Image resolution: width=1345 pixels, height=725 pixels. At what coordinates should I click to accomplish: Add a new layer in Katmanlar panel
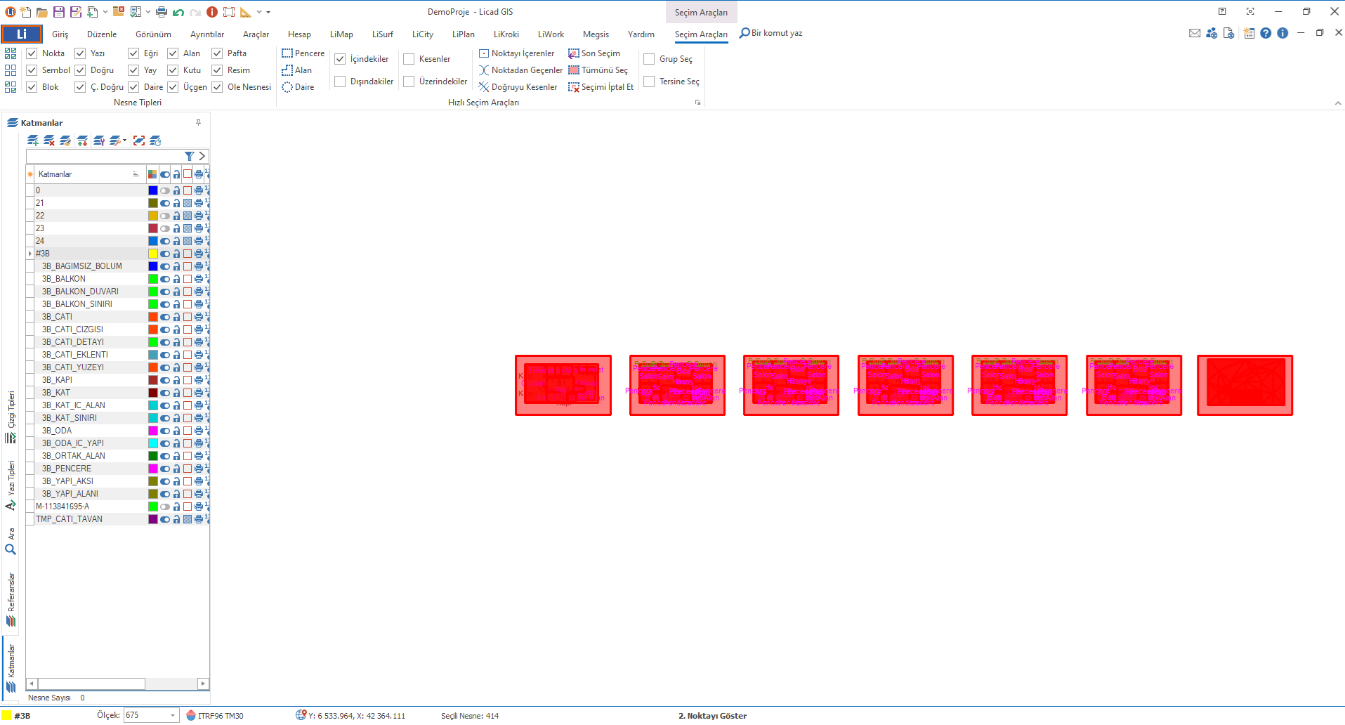[32, 141]
